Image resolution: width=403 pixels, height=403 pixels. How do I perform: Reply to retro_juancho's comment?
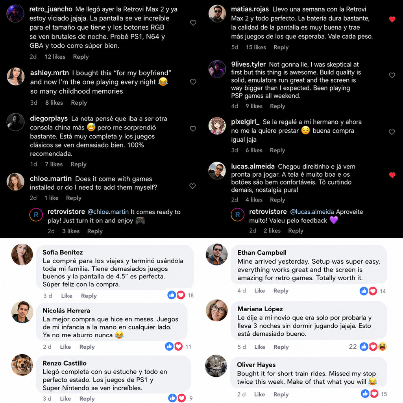(81, 57)
